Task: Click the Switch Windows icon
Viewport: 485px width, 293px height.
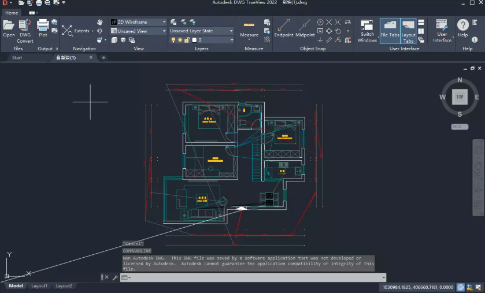Action: [x=367, y=29]
